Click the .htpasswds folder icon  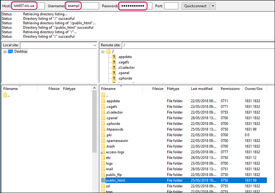point(103,129)
